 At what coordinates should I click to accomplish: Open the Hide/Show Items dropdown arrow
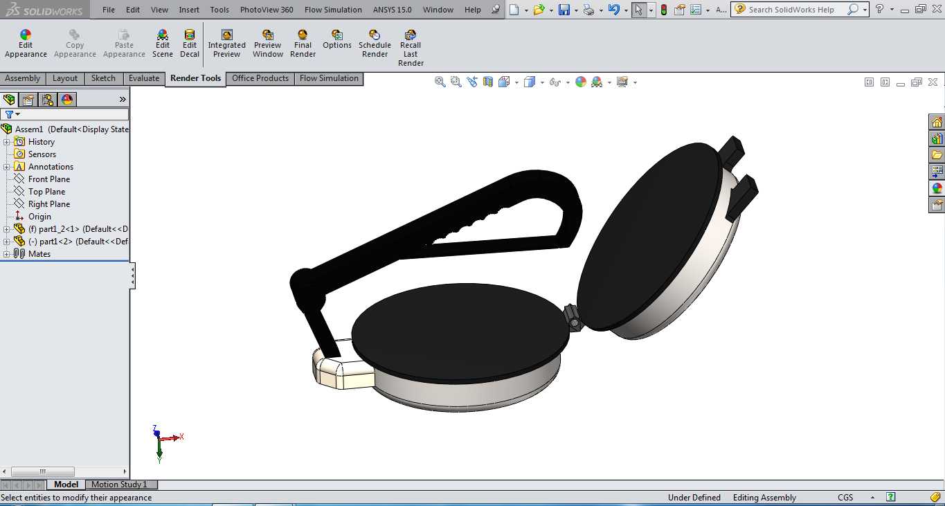(568, 82)
